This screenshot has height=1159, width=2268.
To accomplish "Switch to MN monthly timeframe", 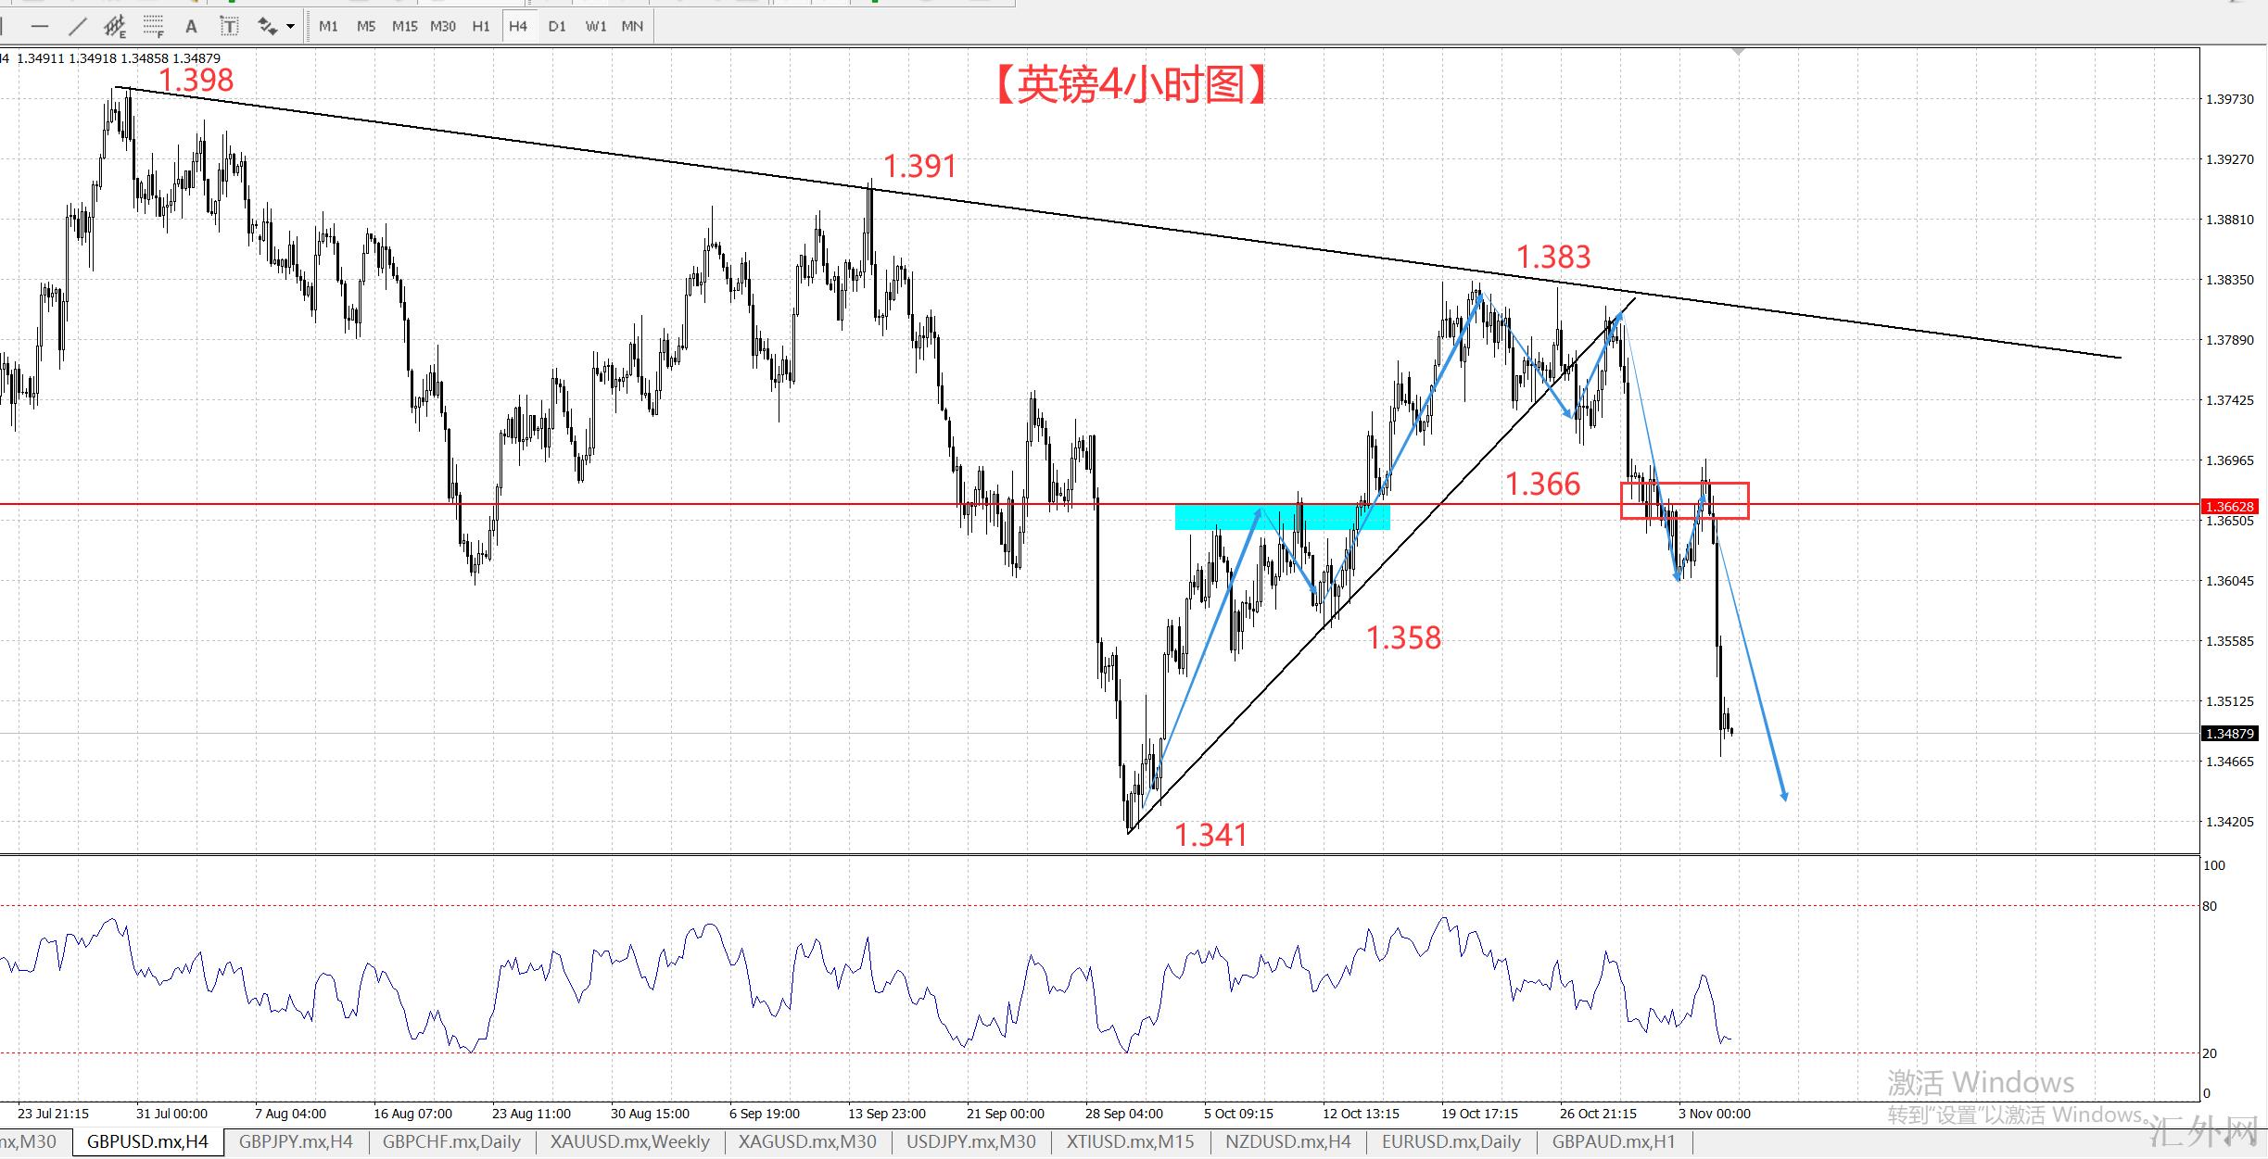I will click(x=632, y=27).
